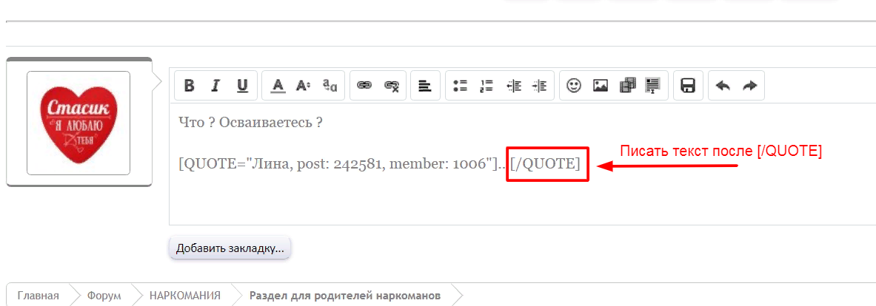Save the draft with the floppy icon
Image resolution: width=876 pixels, height=306 pixels.
pyautogui.click(x=688, y=85)
